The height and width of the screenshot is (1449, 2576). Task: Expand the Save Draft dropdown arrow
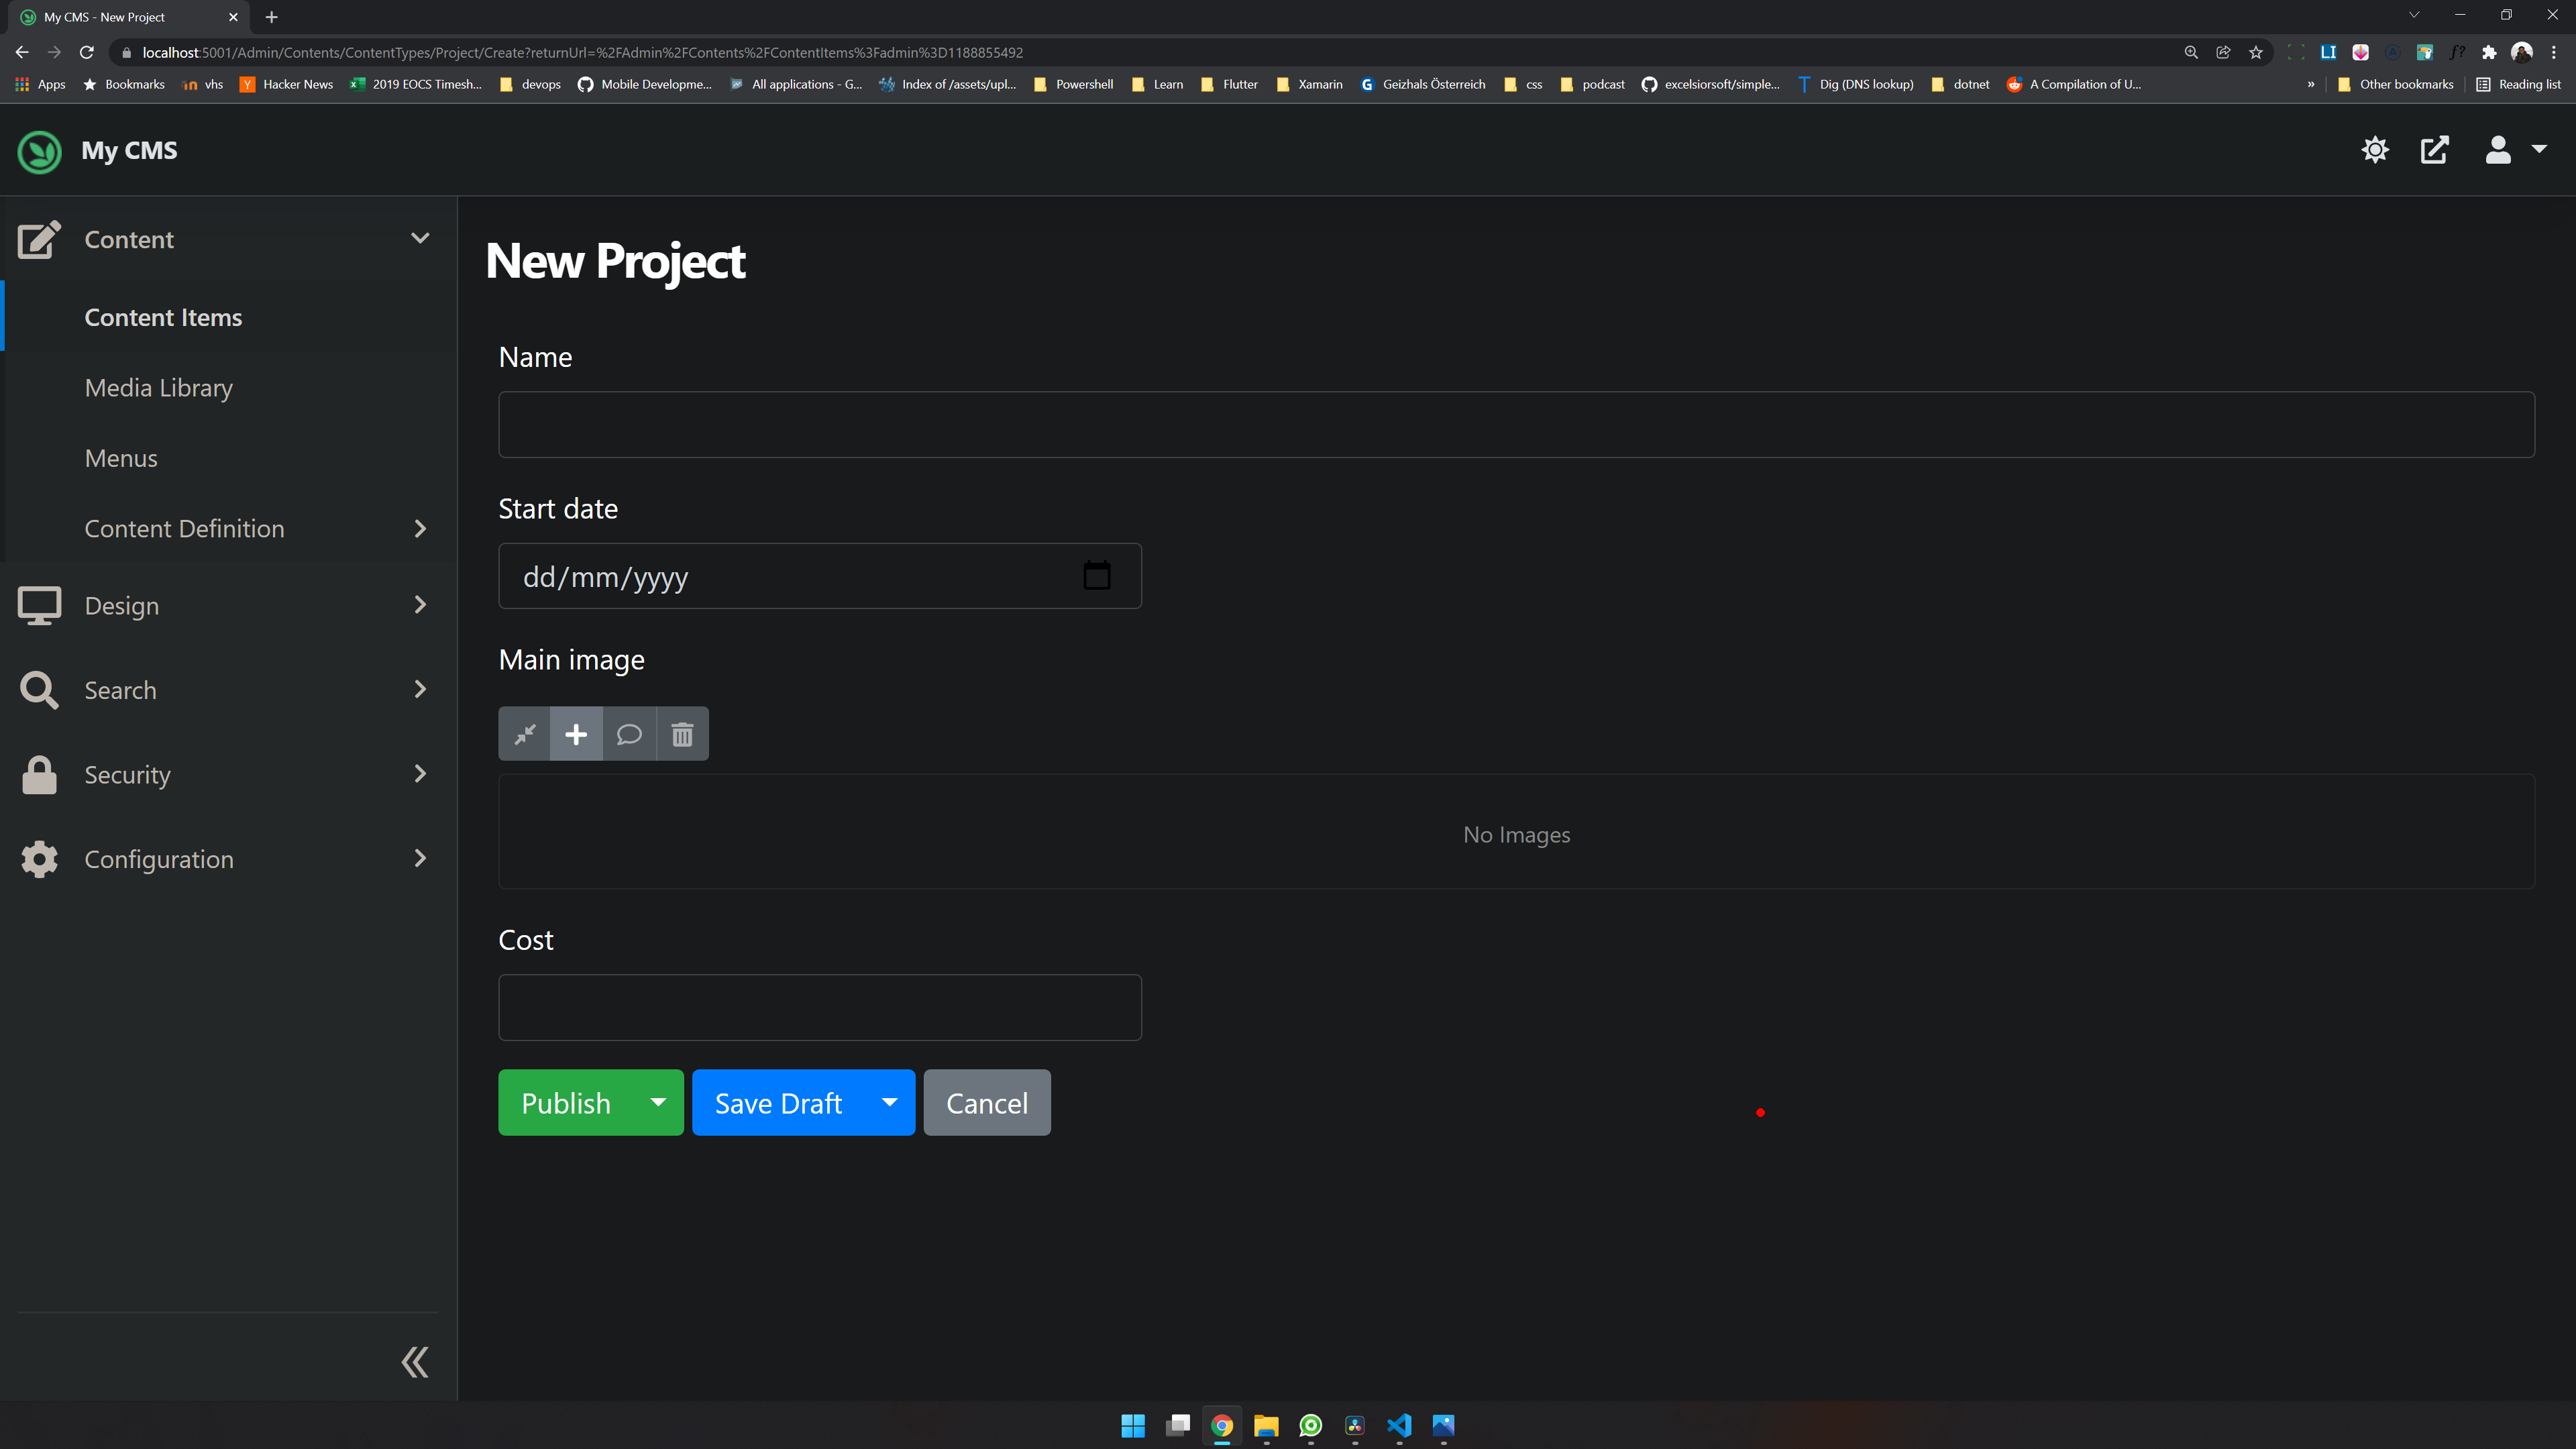pyautogui.click(x=889, y=1102)
